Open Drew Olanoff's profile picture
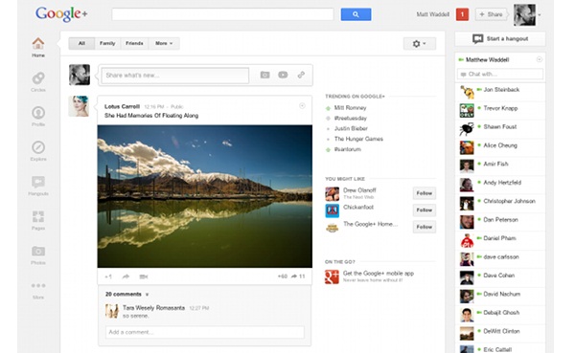 pyautogui.click(x=333, y=193)
